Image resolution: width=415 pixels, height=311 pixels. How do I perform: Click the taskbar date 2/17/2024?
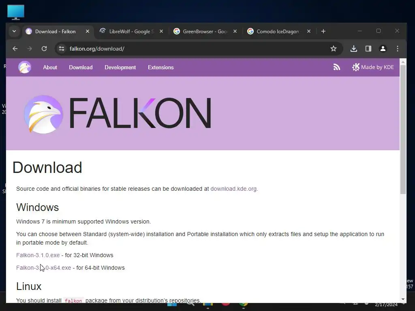pos(386,305)
